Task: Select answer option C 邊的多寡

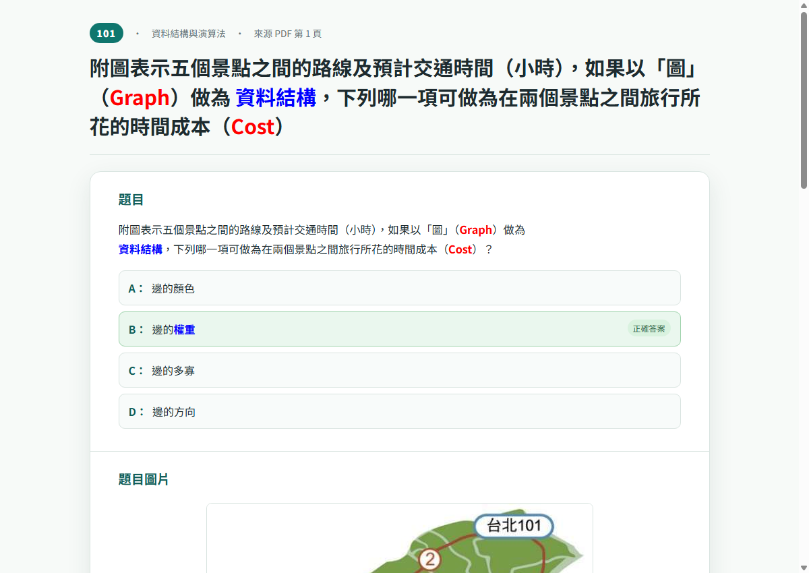Action: pyautogui.click(x=400, y=370)
